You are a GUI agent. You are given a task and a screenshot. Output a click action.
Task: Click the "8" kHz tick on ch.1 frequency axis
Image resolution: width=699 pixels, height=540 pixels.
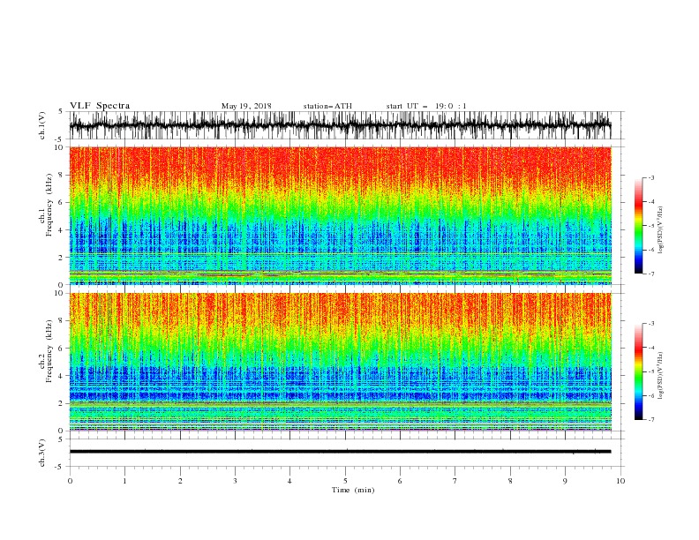pos(61,175)
